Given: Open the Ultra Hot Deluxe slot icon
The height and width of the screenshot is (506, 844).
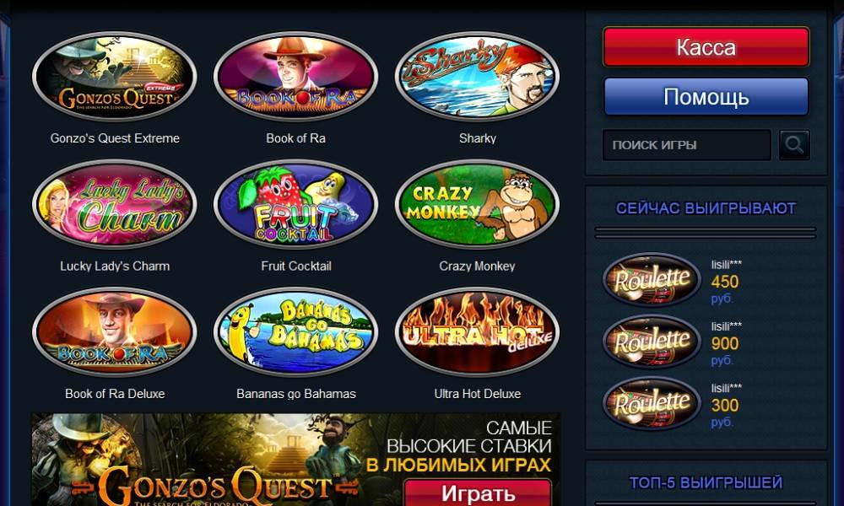Looking at the screenshot, I should (477, 331).
